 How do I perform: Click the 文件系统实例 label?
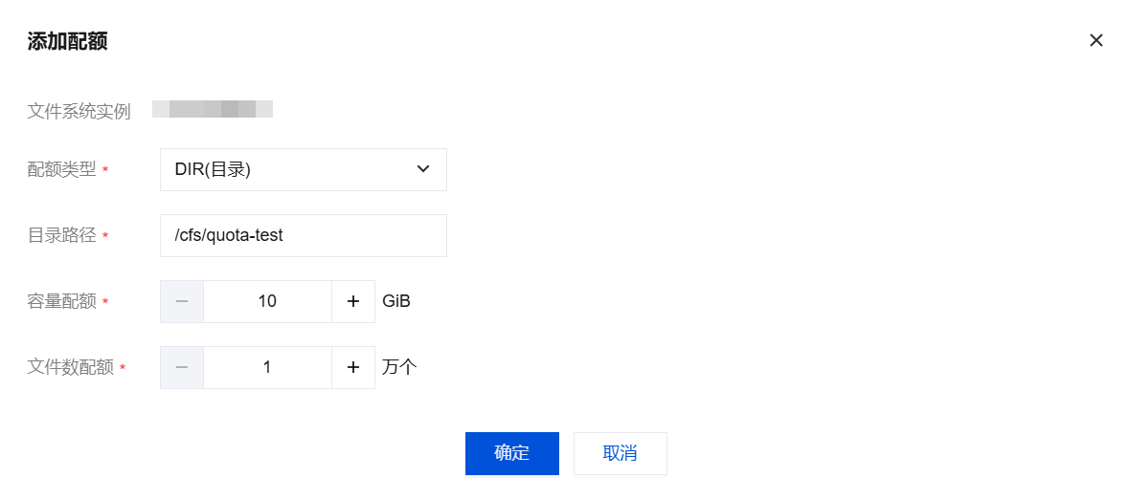[x=79, y=111]
